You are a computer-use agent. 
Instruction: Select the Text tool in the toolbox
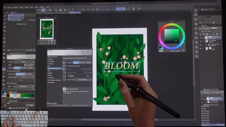click(4, 69)
